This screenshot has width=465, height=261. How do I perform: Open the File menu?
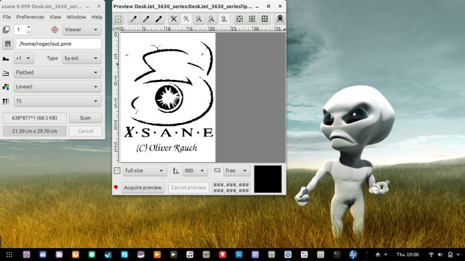(x=7, y=17)
